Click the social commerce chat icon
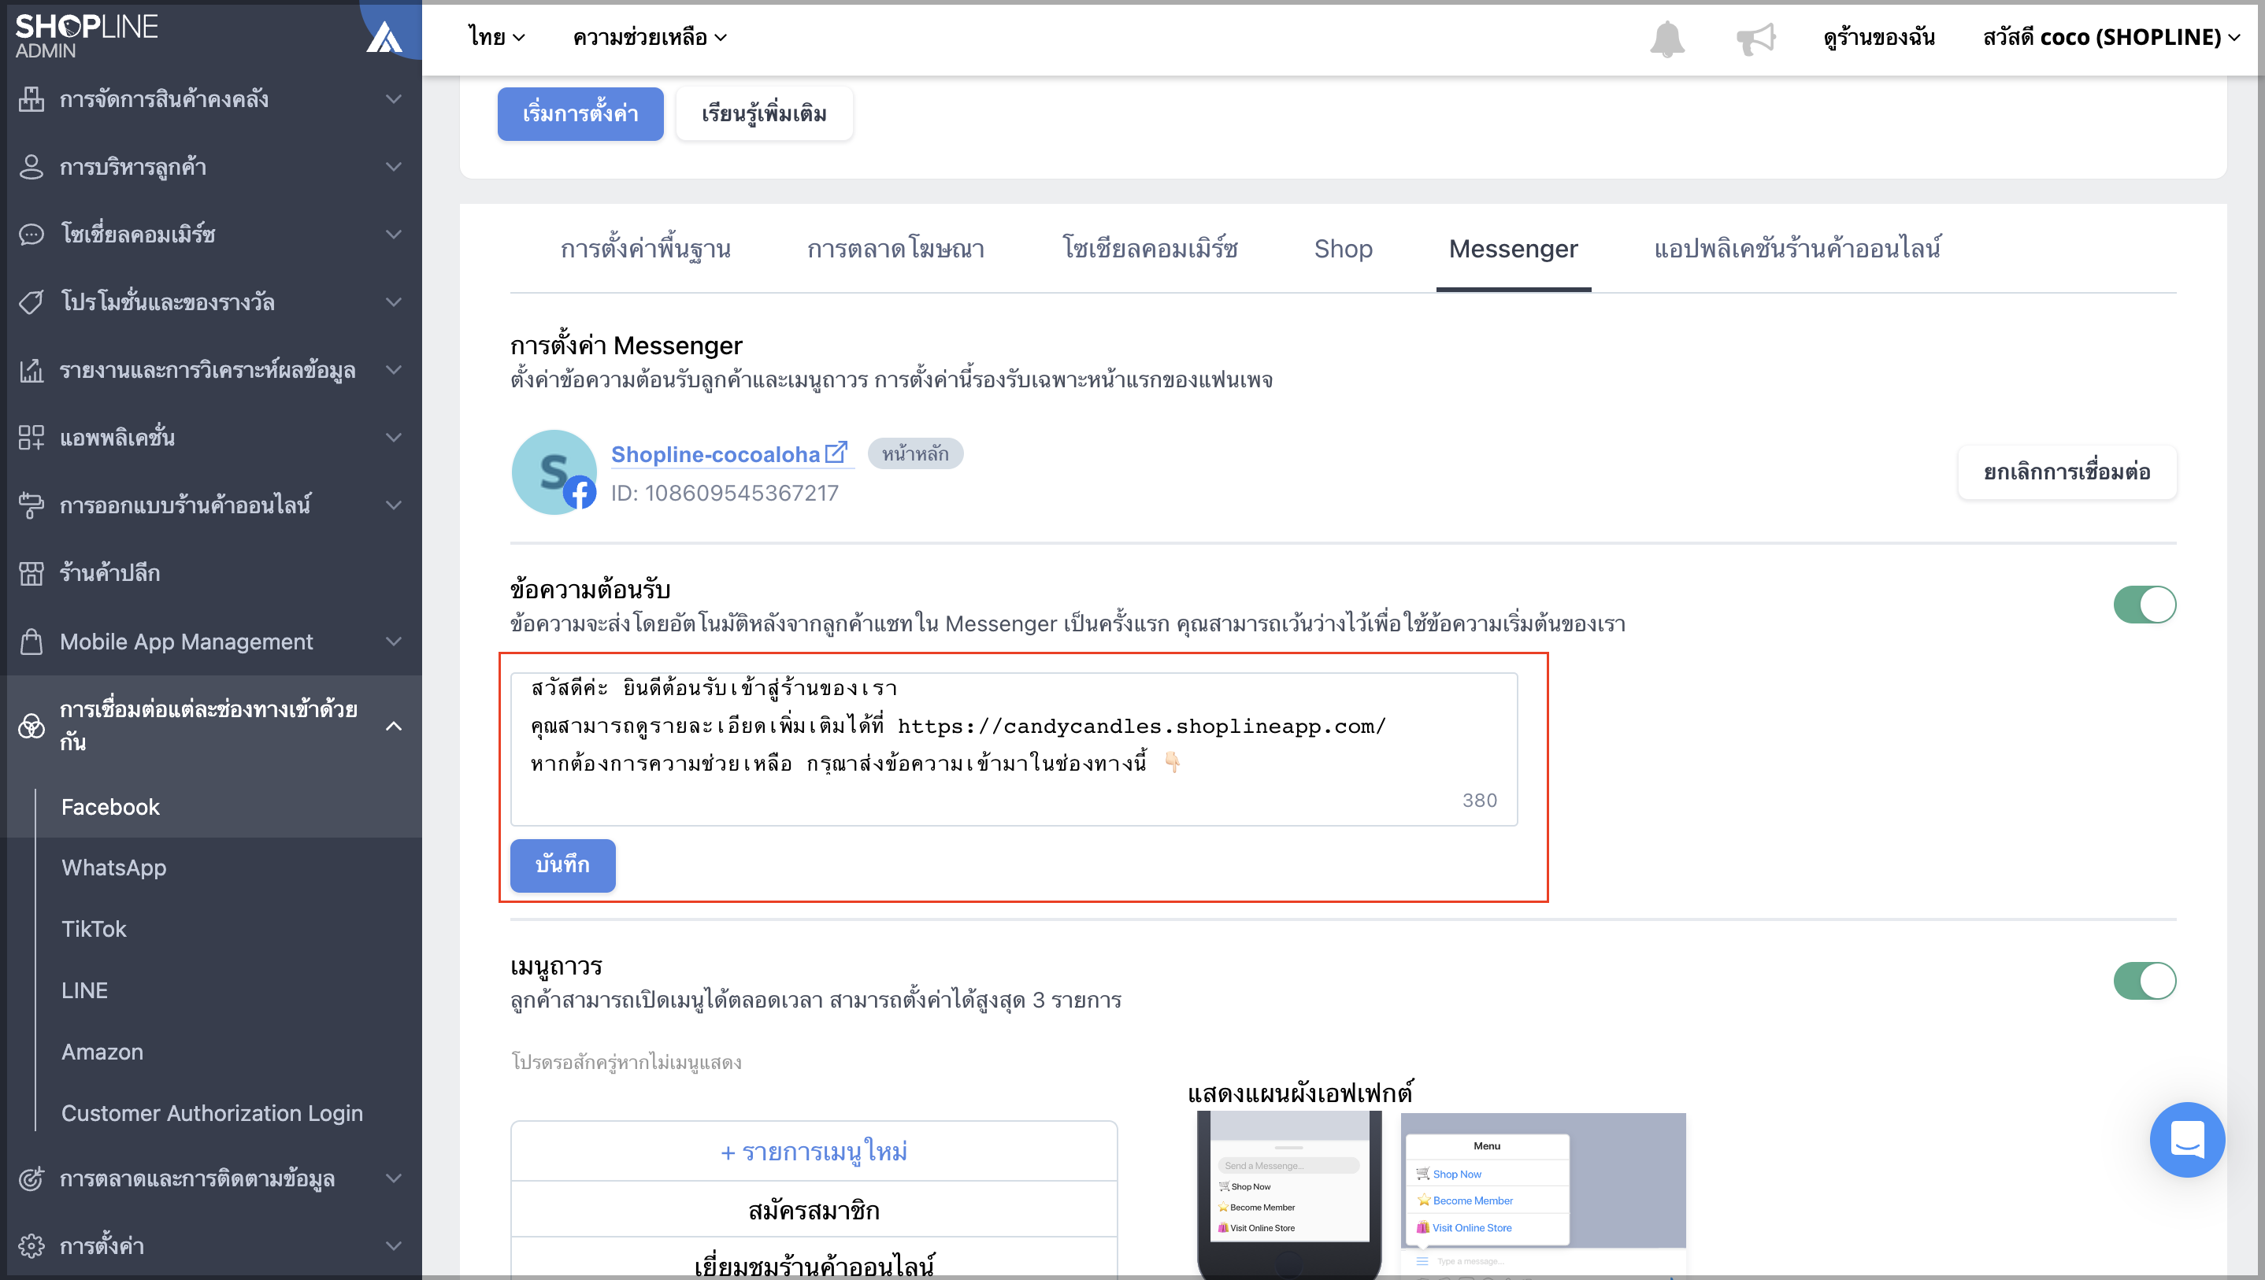This screenshot has width=2265, height=1280. pos(32,235)
